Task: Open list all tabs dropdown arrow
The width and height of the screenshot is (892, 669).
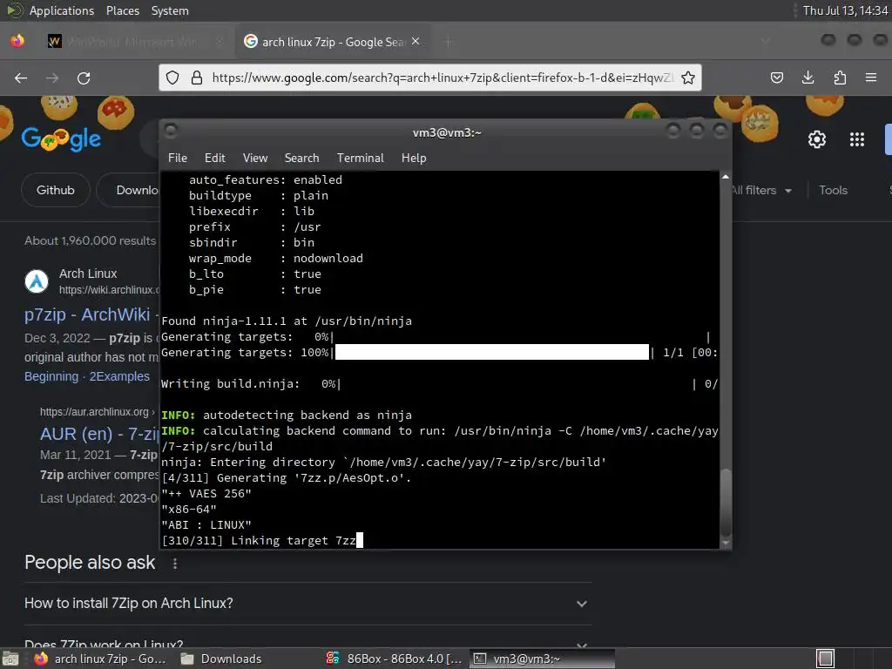Action: click(767, 42)
